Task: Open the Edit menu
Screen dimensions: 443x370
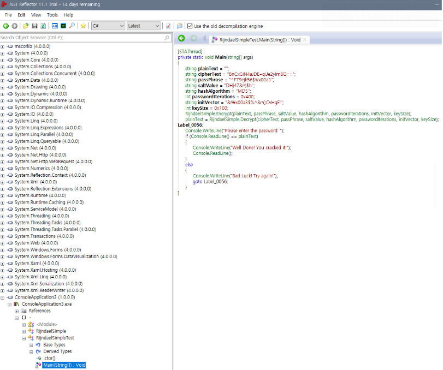Action: 21,15
